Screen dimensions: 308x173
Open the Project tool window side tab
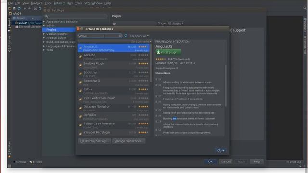[x=9, y=25]
